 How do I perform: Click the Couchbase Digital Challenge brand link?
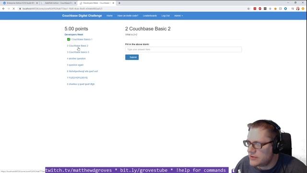[x=82, y=16]
